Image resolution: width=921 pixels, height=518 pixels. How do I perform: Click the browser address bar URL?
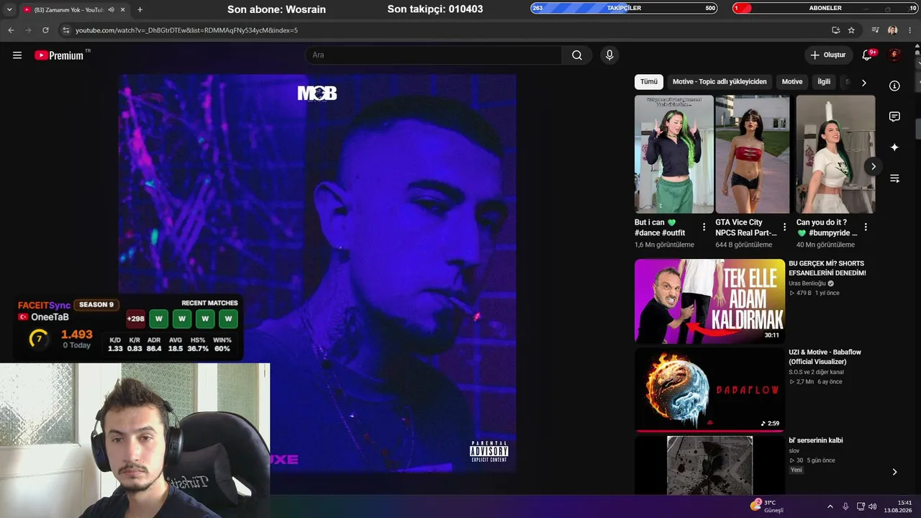(x=186, y=30)
